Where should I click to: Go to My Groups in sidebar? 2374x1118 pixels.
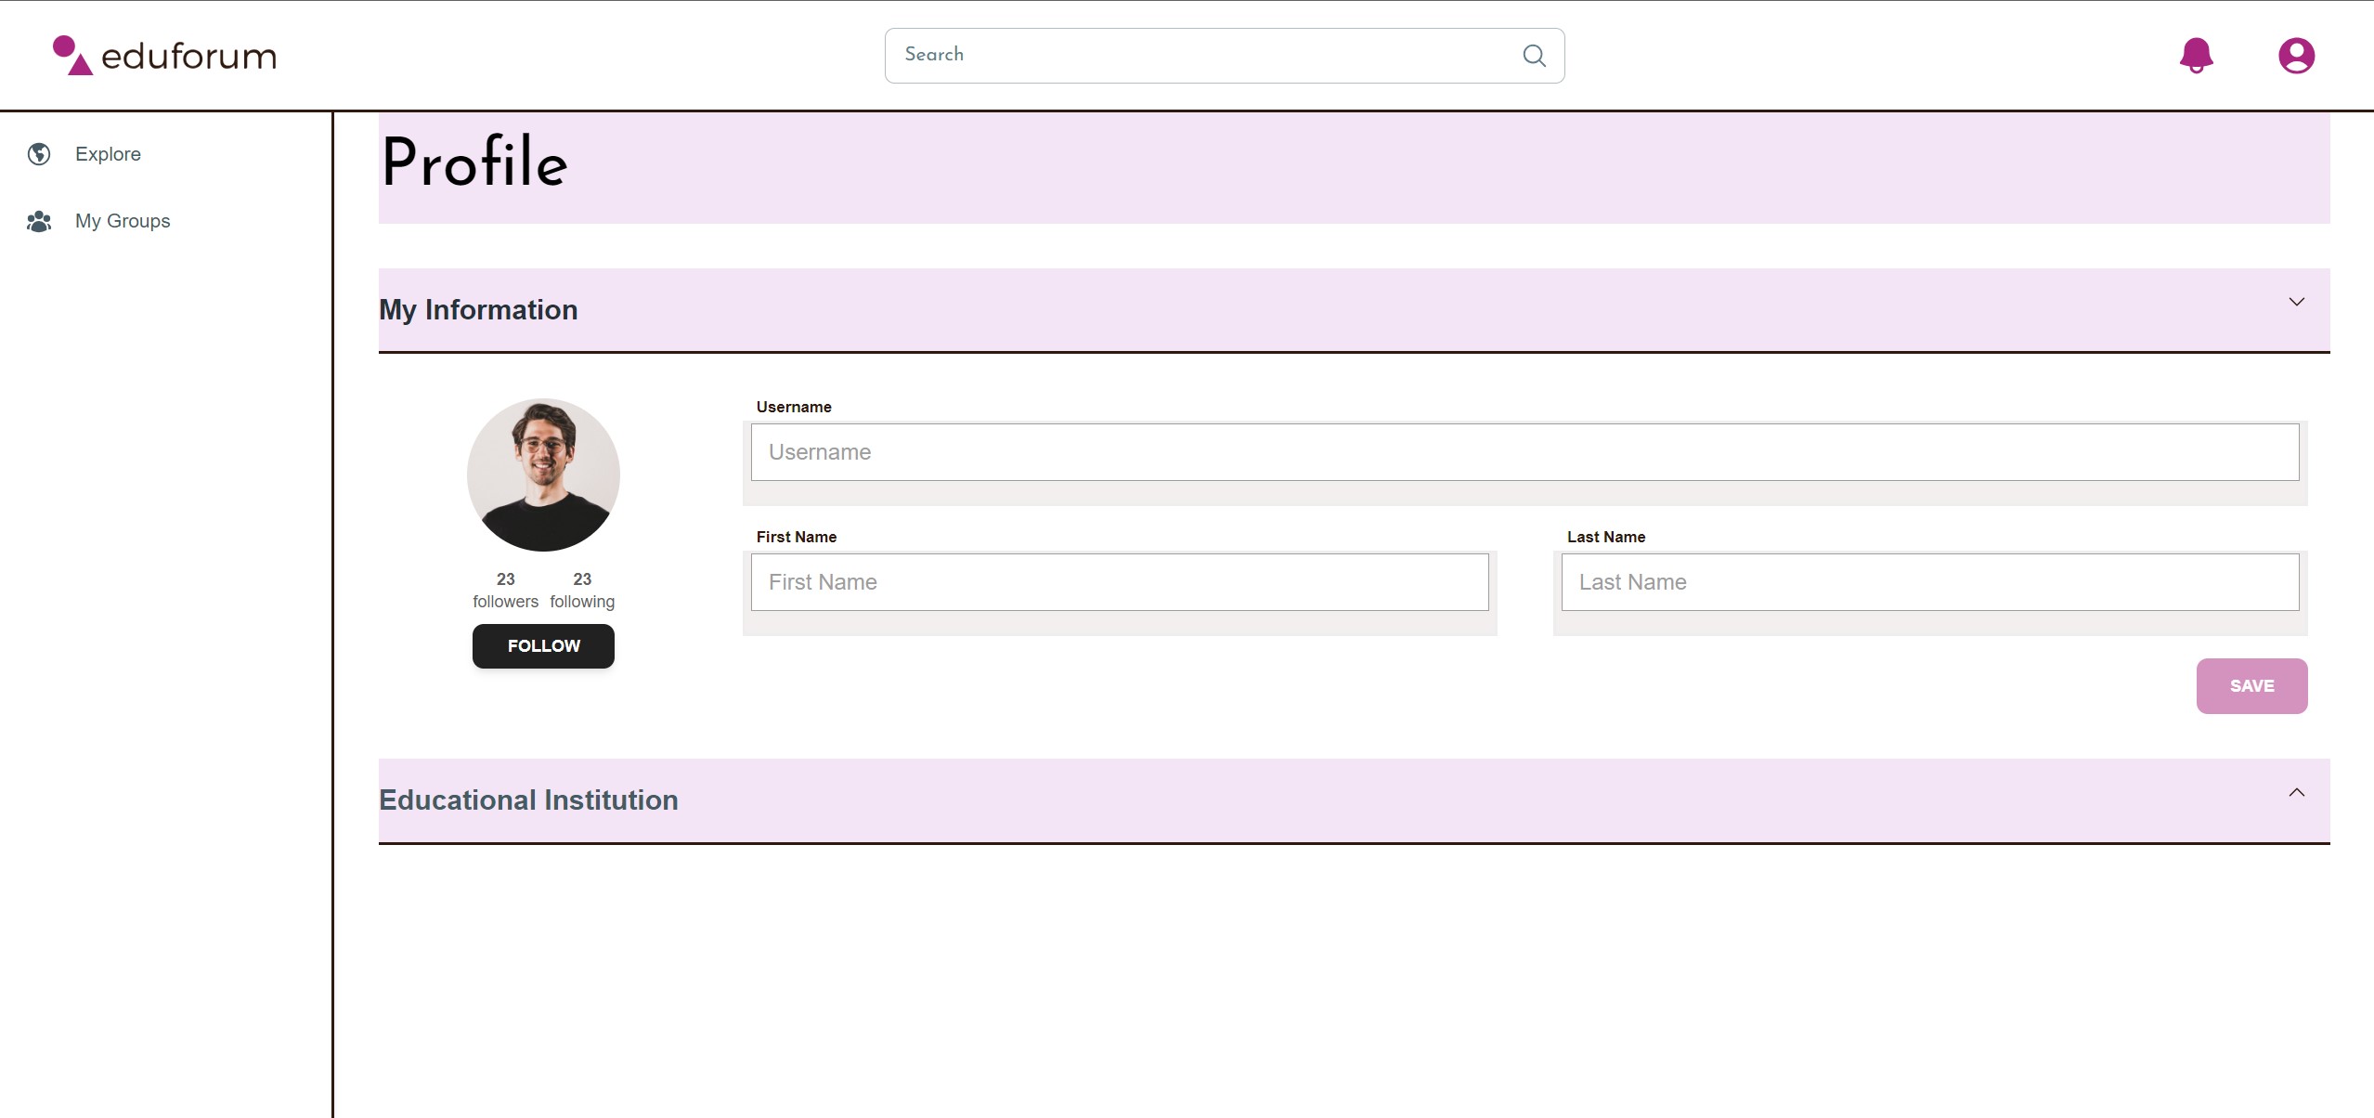tap(123, 221)
